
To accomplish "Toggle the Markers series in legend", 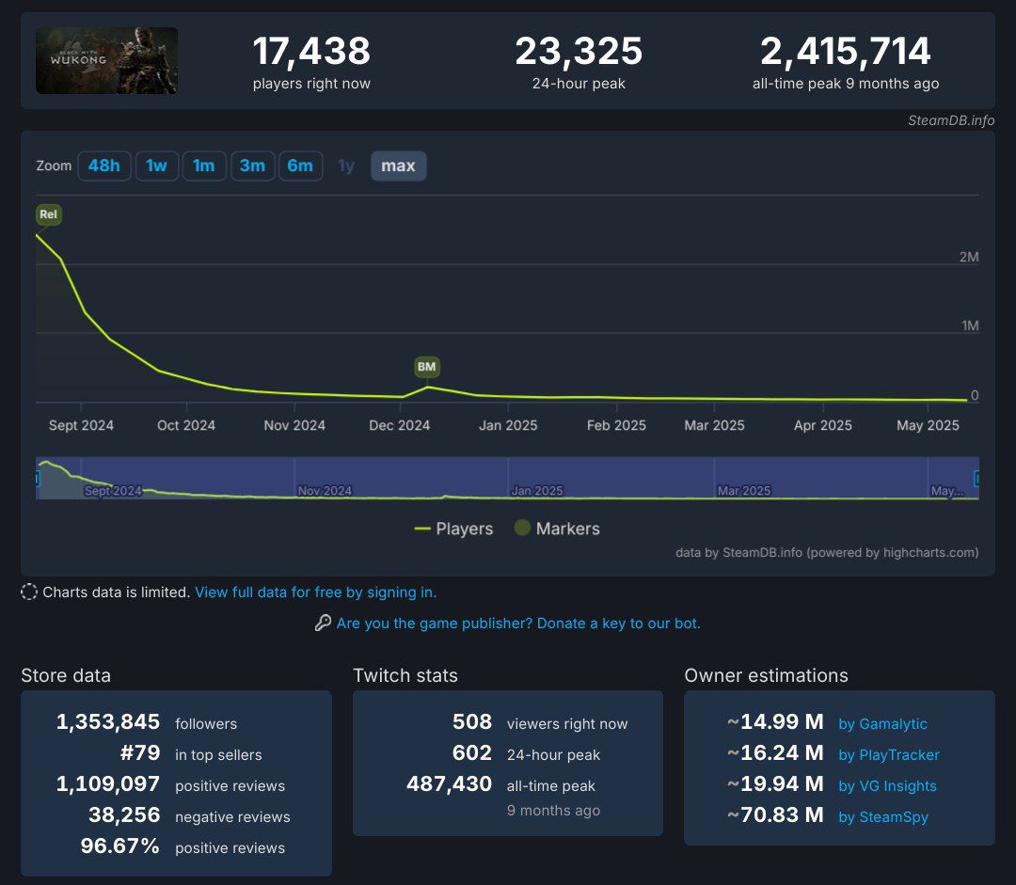I will pyautogui.click(x=557, y=529).
